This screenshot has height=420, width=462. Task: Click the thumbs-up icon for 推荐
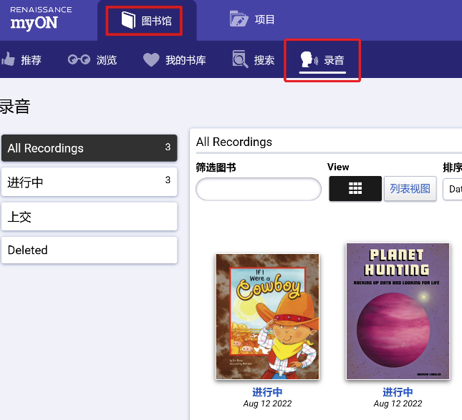click(8, 59)
